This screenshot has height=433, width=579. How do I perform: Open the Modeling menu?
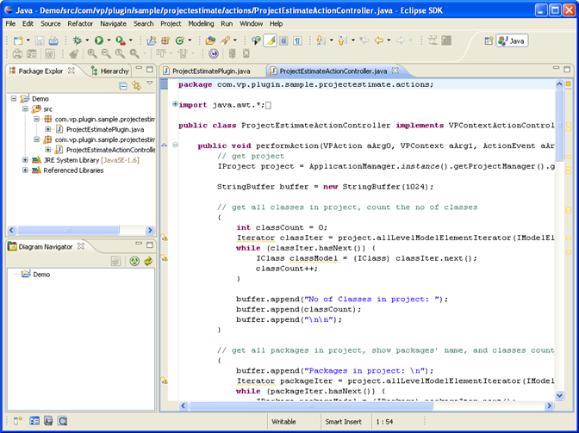(201, 23)
